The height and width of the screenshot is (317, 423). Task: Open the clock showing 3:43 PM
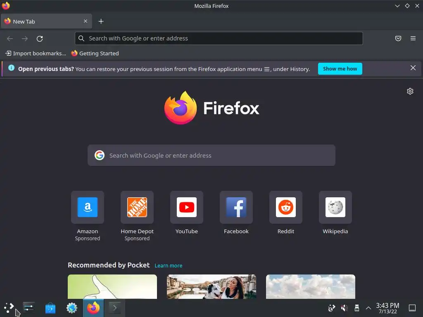coord(387,308)
